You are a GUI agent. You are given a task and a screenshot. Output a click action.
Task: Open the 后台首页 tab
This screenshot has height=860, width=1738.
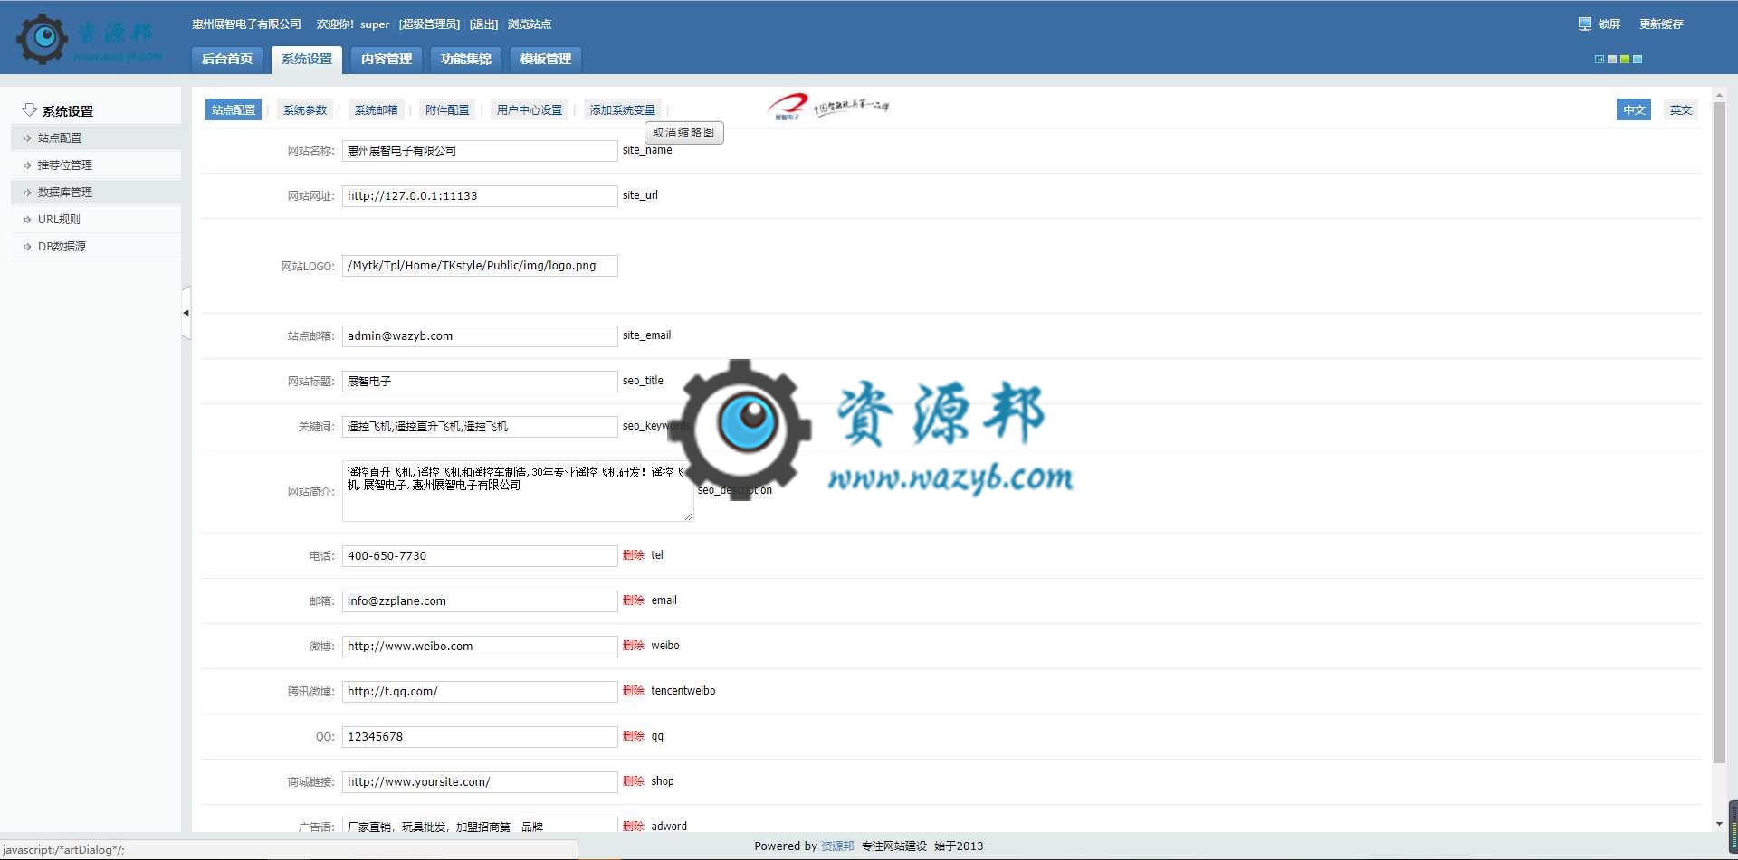[x=227, y=59]
